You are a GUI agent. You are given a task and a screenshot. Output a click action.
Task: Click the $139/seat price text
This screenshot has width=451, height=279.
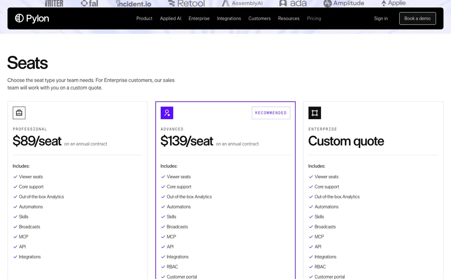pyautogui.click(x=187, y=141)
